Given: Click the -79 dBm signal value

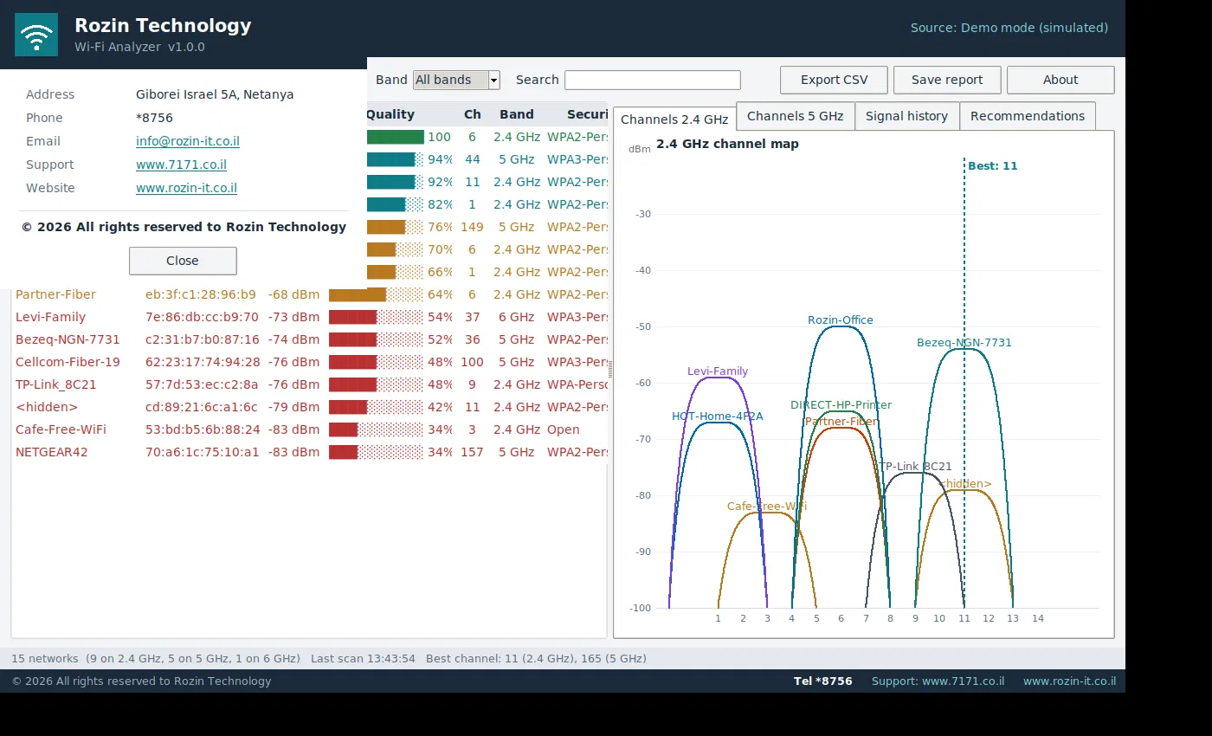Looking at the screenshot, I should [293, 407].
